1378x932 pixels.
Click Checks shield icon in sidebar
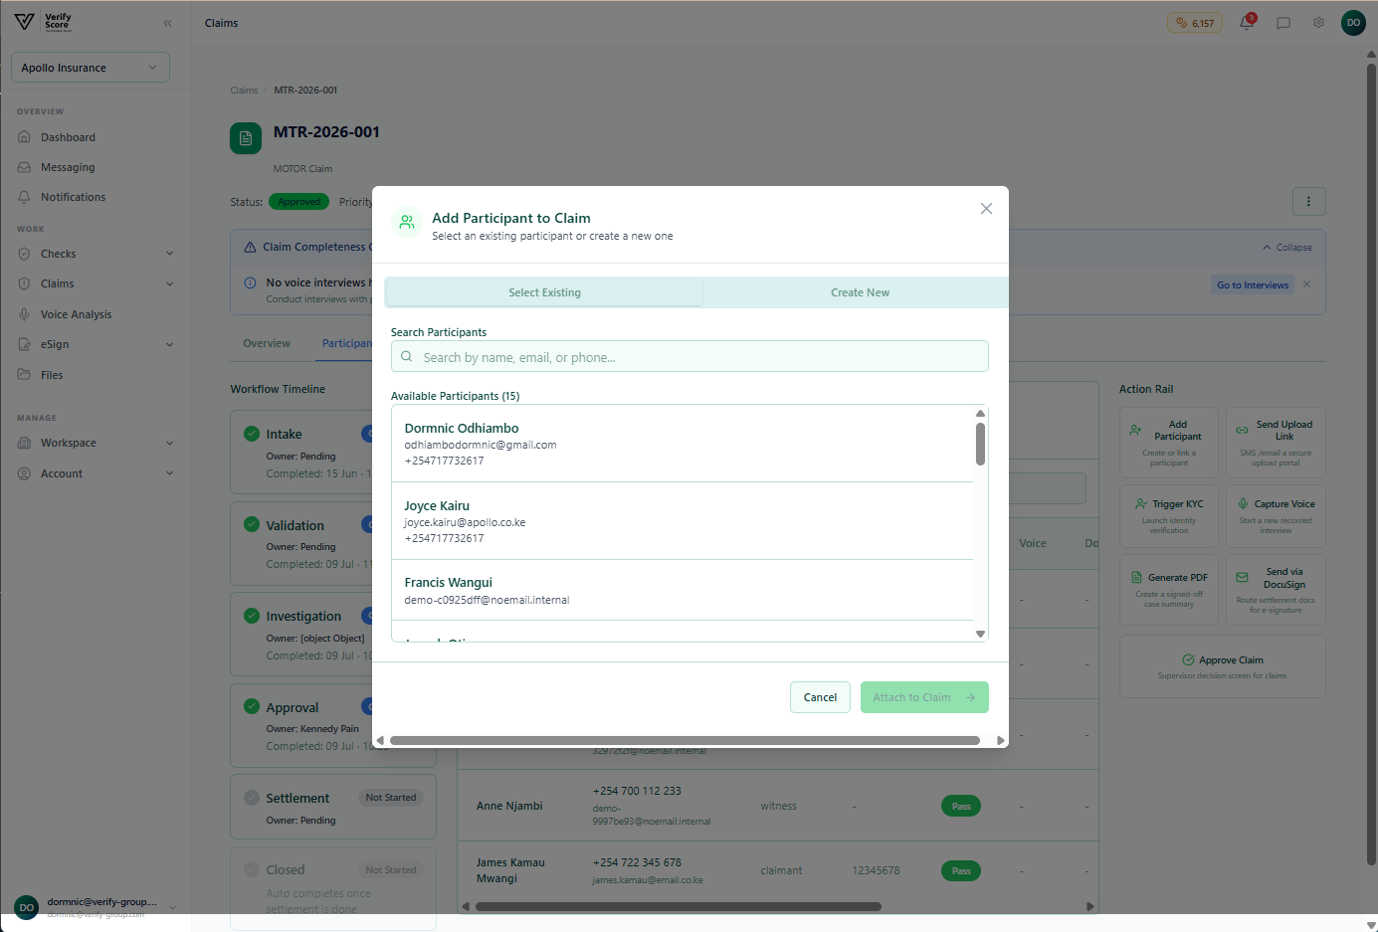24,254
